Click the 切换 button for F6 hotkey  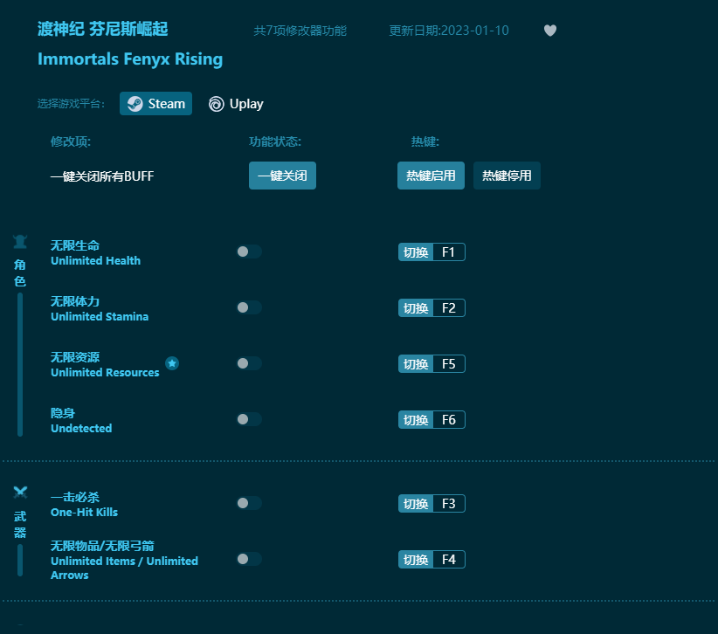point(416,420)
